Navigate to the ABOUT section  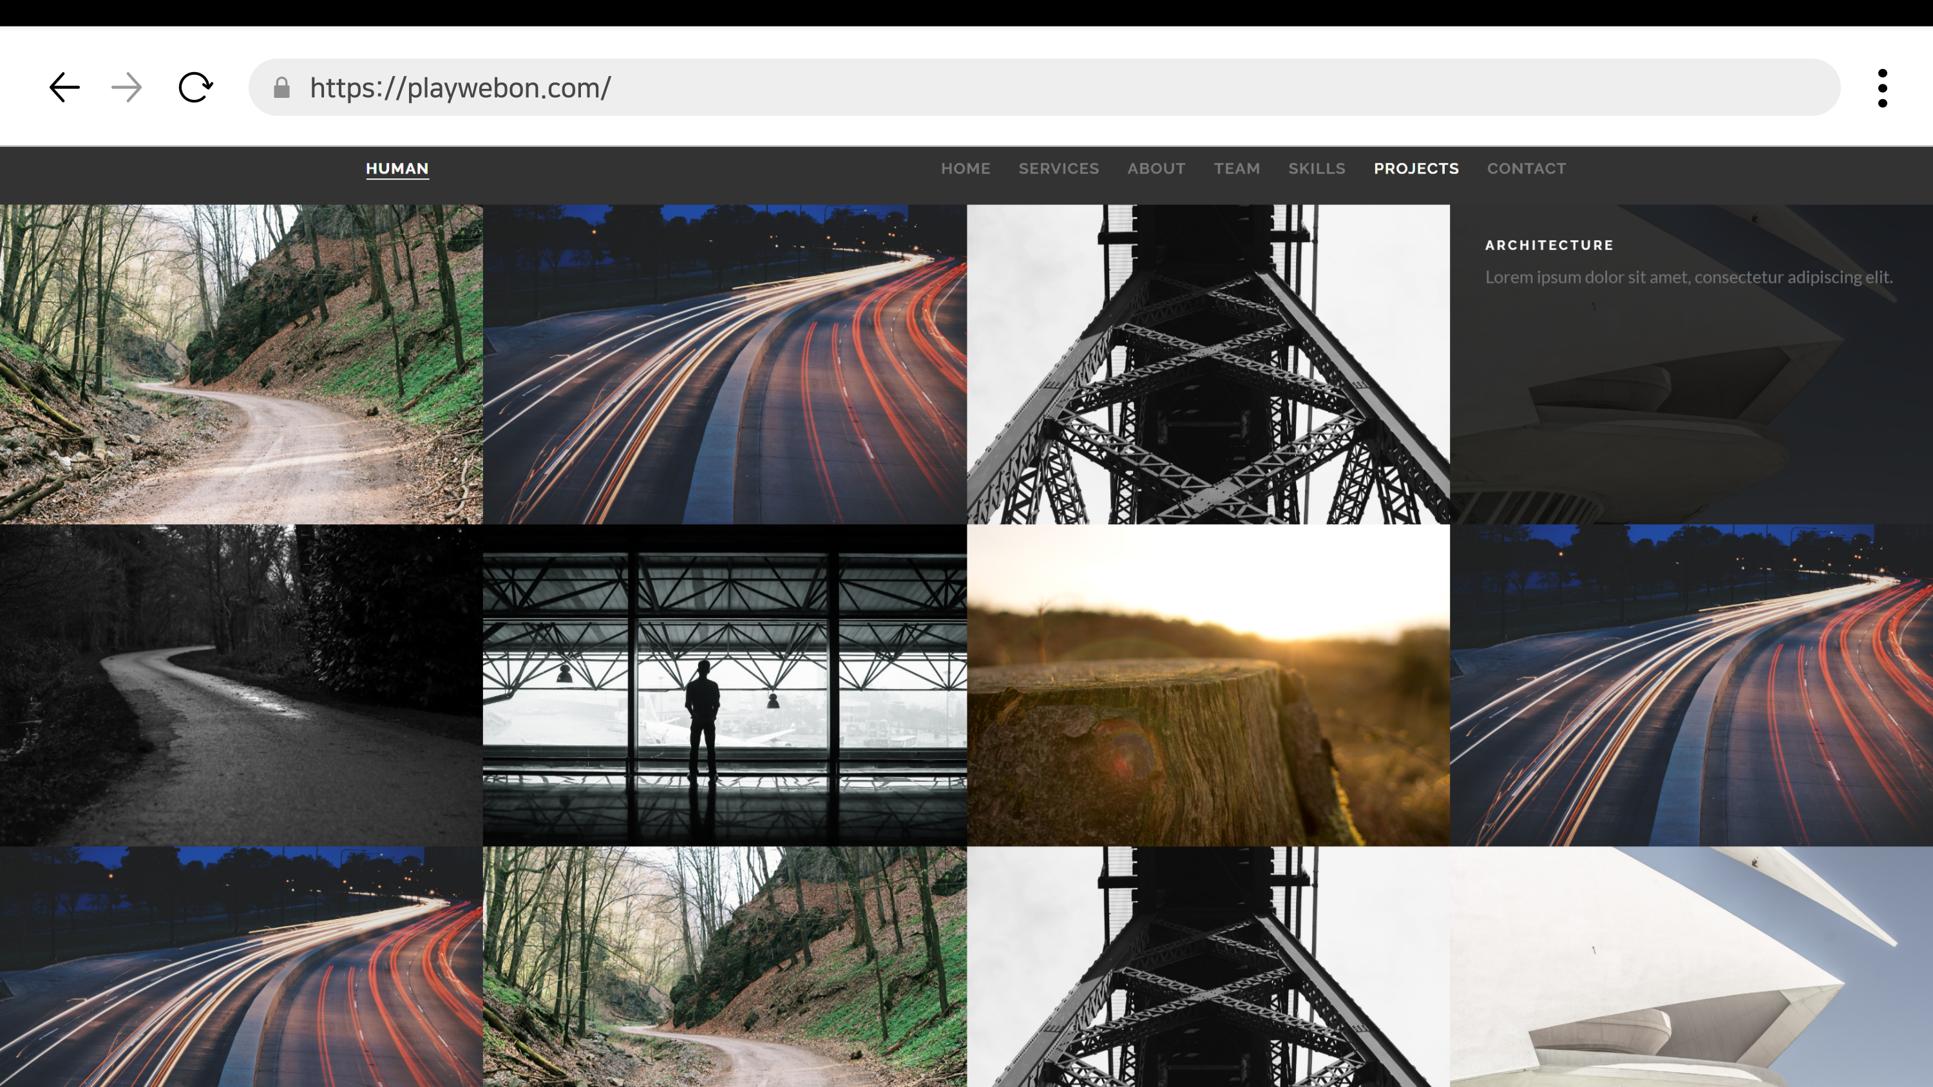(x=1156, y=169)
